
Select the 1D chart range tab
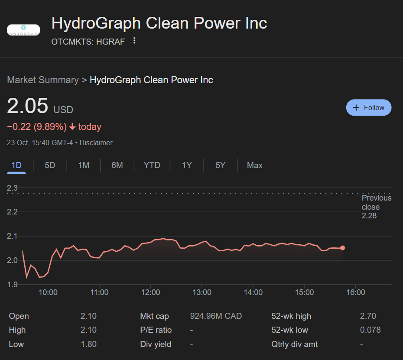[x=16, y=165]
